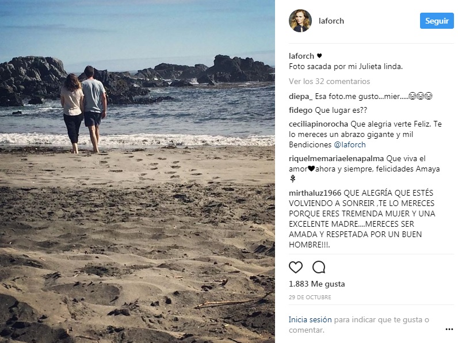The image size is (458, 343).
Task: Open riquelmemariaelenapalma commenter profile
Action: [x=336, y=159]
